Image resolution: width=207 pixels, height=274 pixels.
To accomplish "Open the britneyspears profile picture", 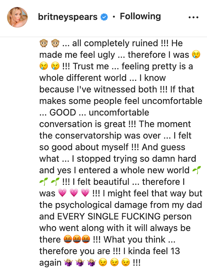I will (x=17, y=17).
